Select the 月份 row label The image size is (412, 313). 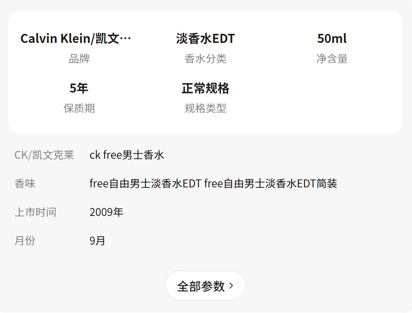point(25,241)
